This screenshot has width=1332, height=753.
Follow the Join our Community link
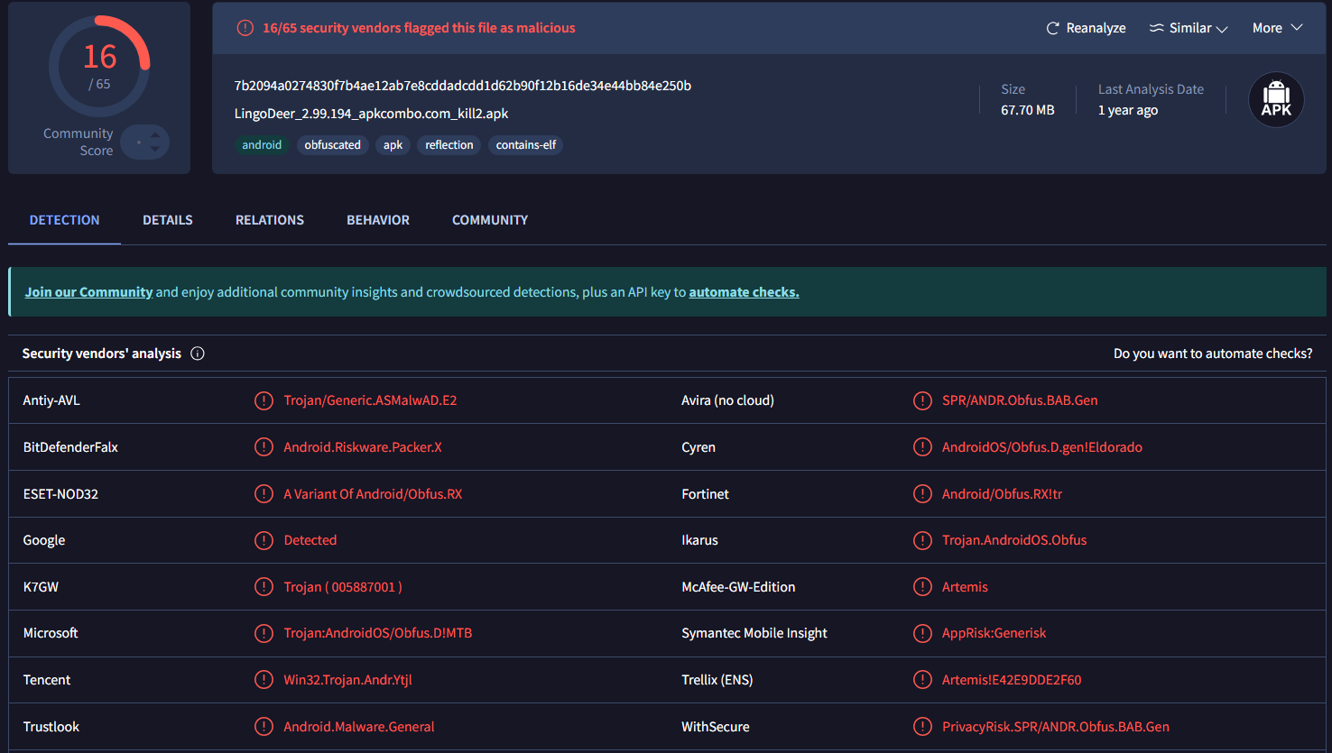88,292
